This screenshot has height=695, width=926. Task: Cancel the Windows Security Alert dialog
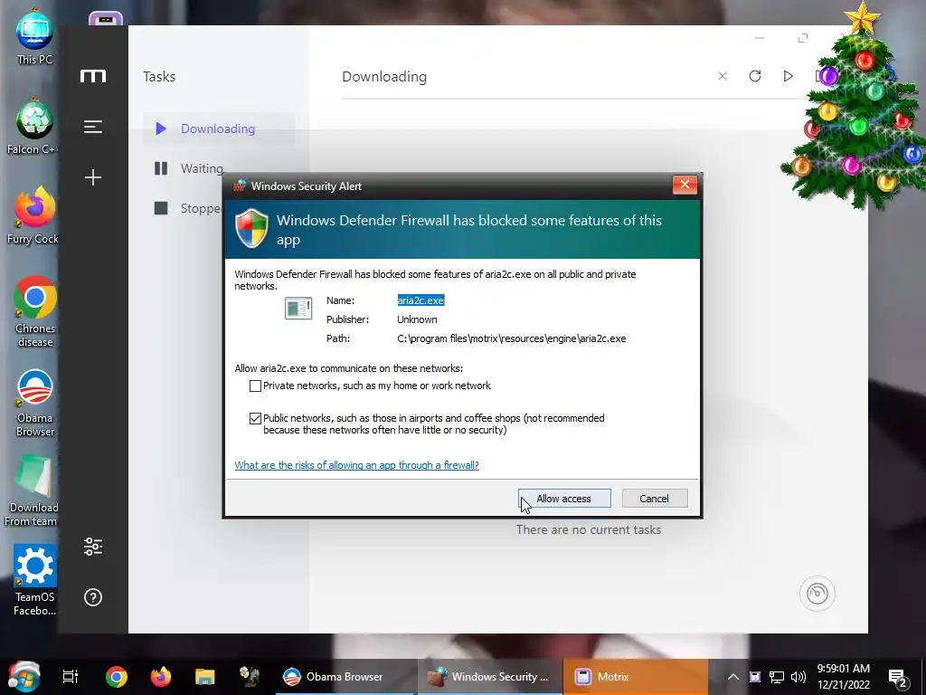655,499
